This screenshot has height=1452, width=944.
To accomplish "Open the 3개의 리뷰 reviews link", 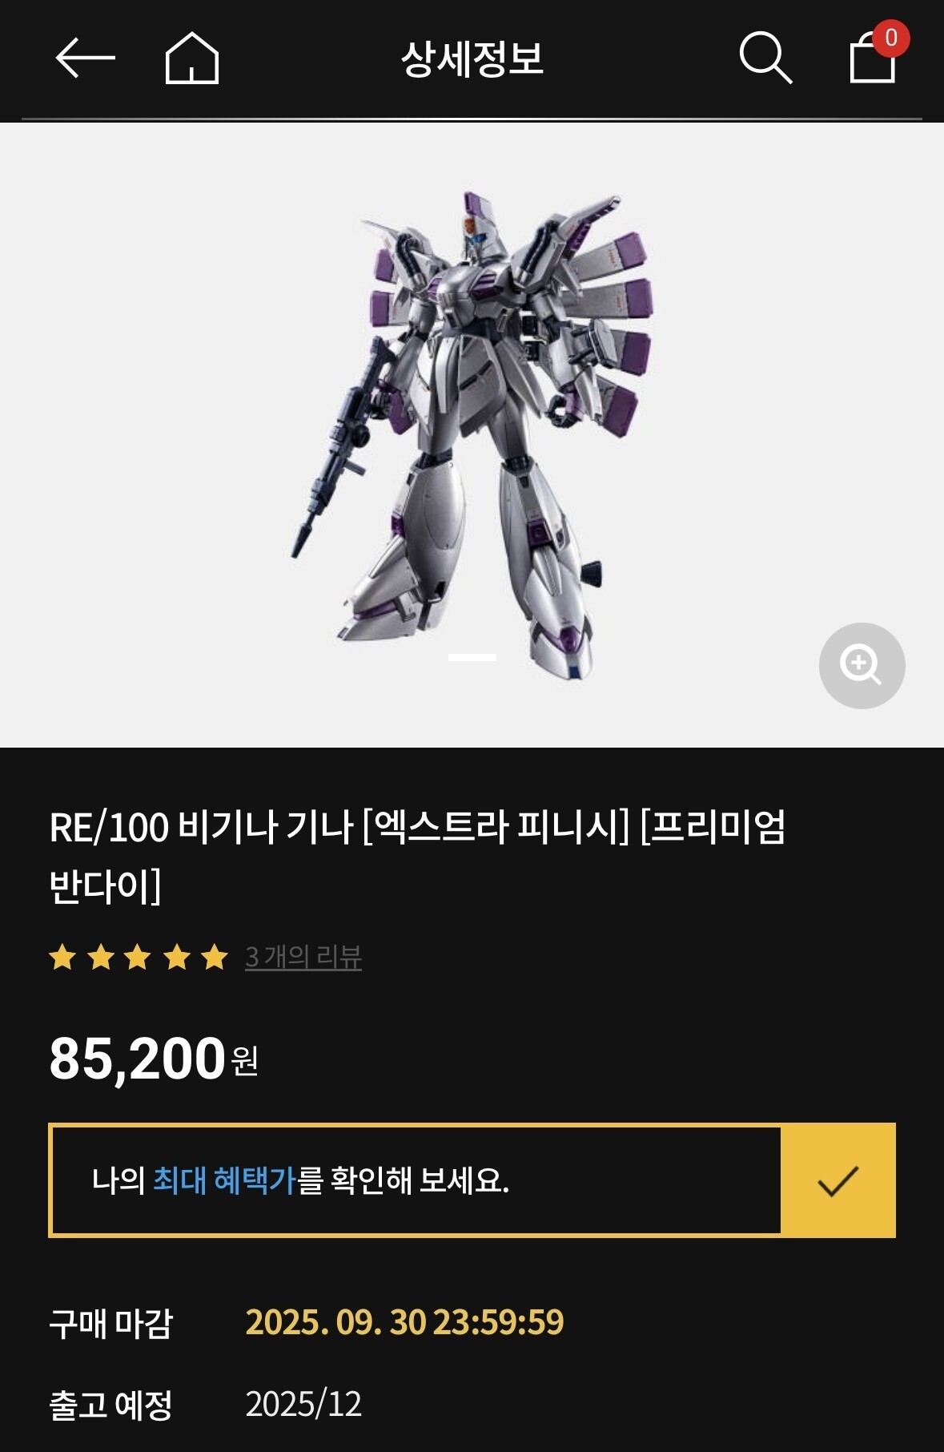I will pyautogui.click(x=303, y=957).
